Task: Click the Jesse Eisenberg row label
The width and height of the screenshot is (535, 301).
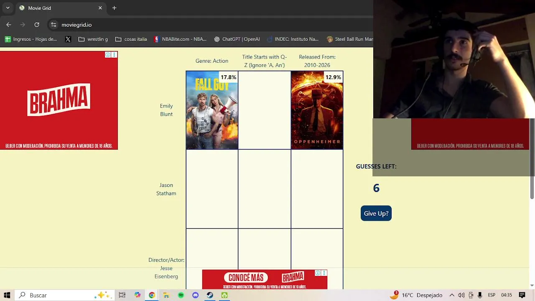Action: click(x=166, y=268)
